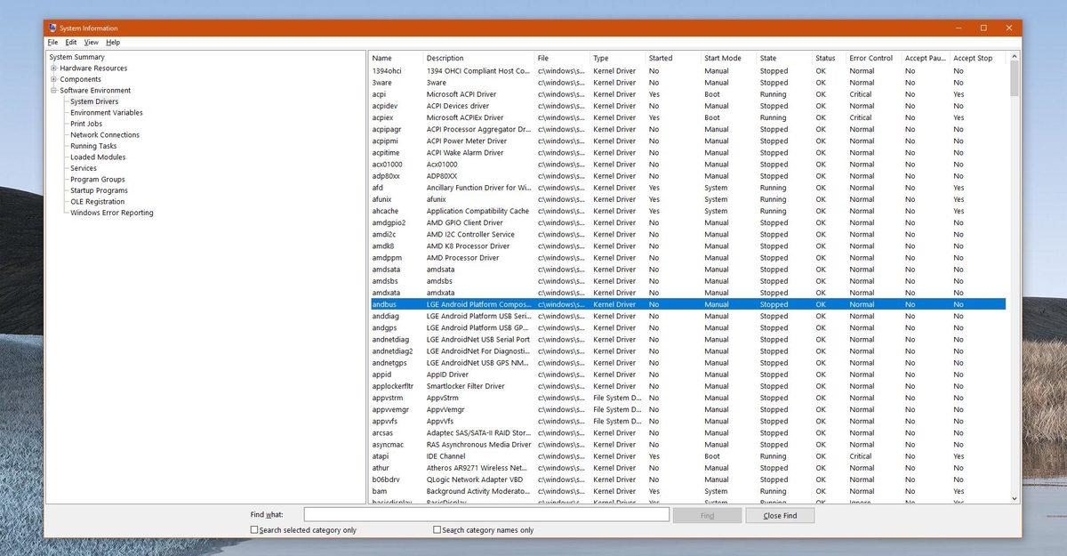
Task: Expand the Hardware Resources node
Action: [53, 68]
